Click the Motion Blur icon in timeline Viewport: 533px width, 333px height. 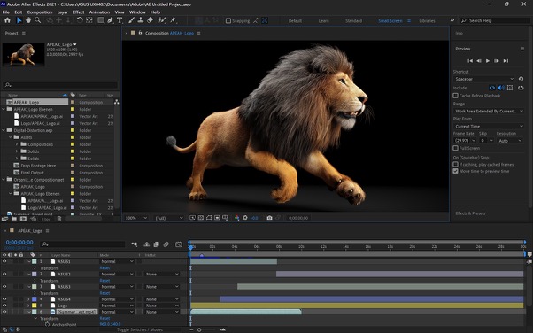166,244
